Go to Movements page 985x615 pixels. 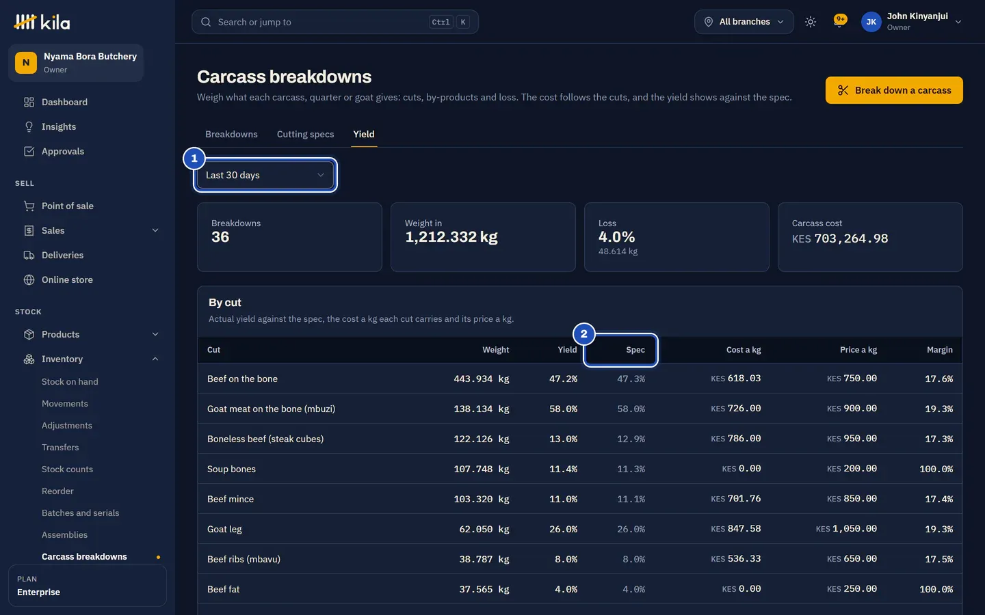tap(65, 404)
